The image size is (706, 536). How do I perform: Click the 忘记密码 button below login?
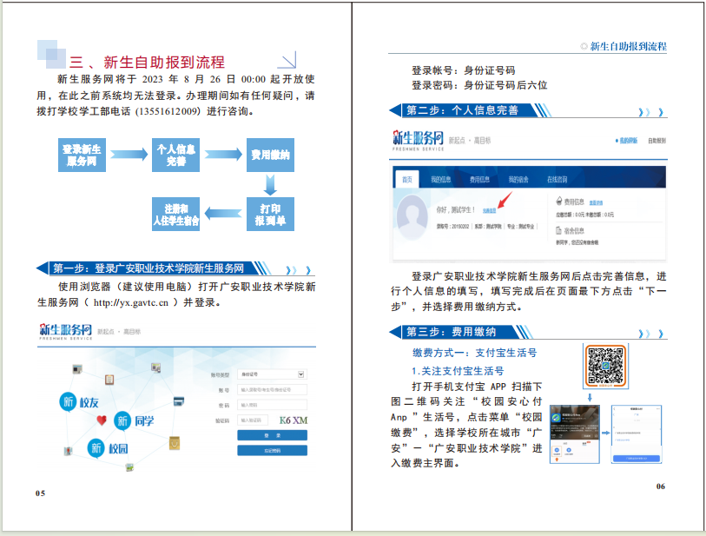coord(272,450)
